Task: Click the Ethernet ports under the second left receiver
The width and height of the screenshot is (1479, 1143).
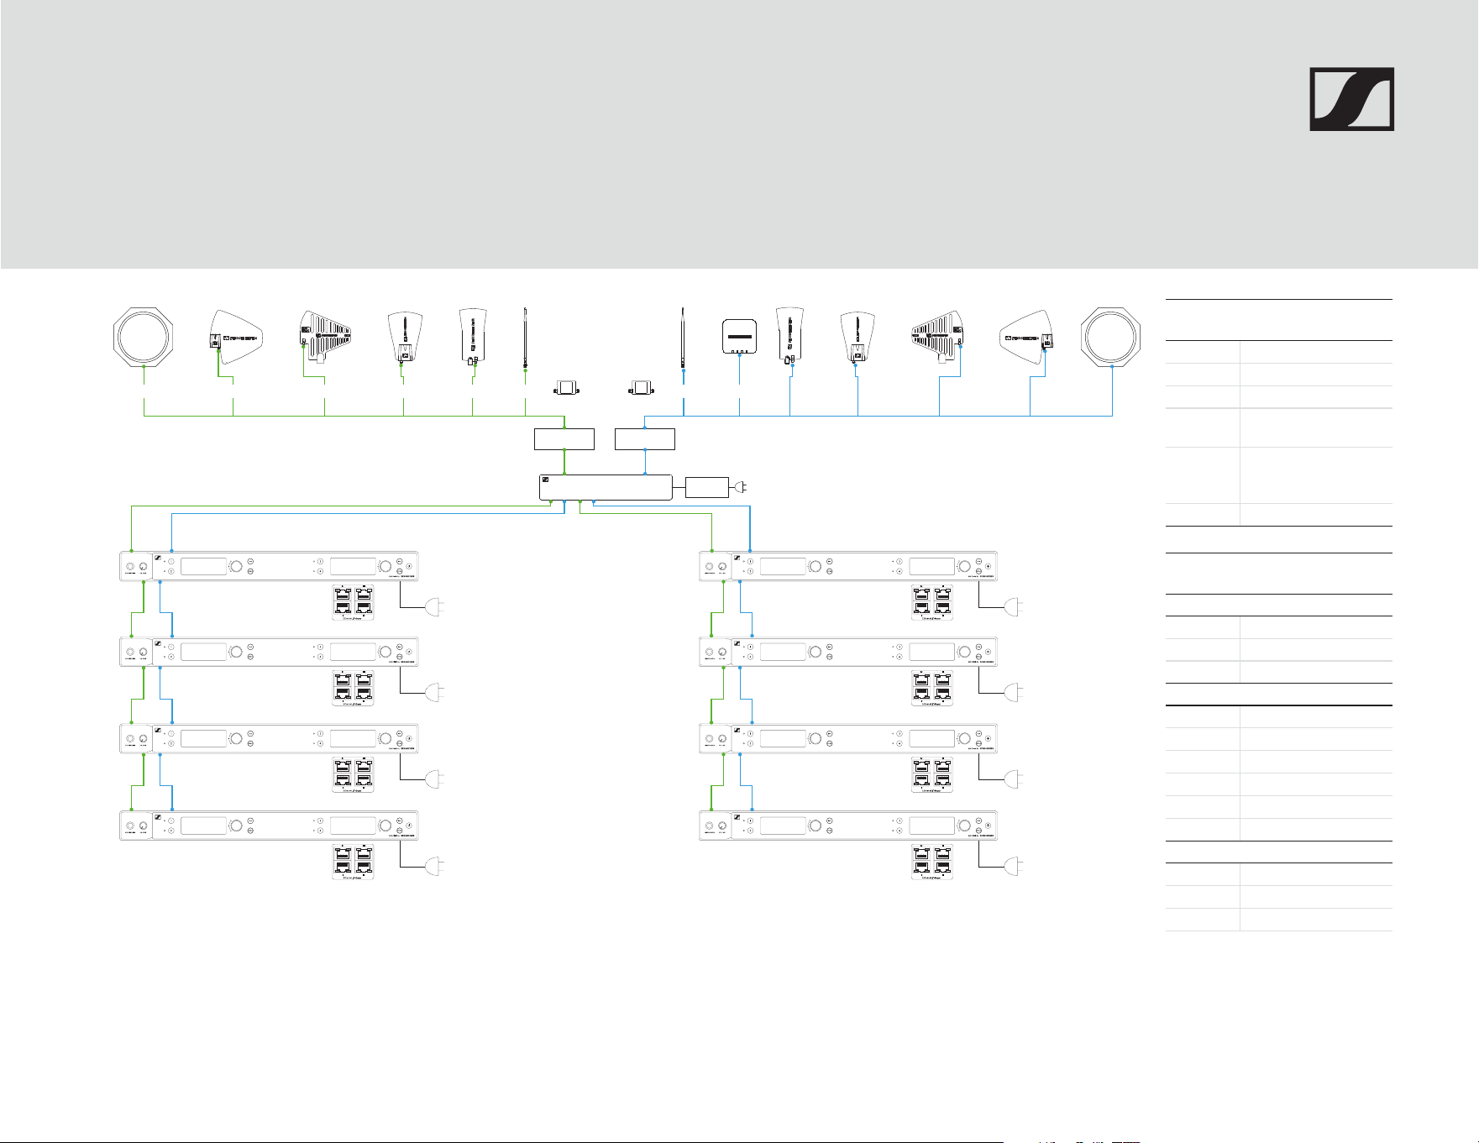Action: (354, 688)
